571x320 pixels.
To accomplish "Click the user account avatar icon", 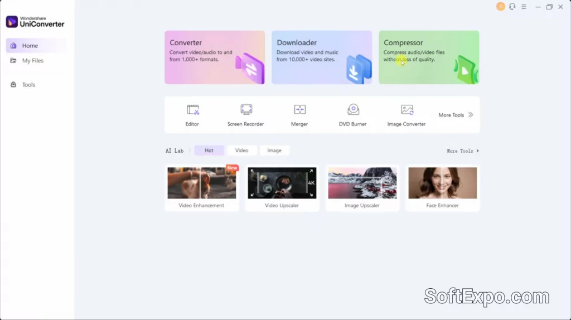I will pos(500,7).
